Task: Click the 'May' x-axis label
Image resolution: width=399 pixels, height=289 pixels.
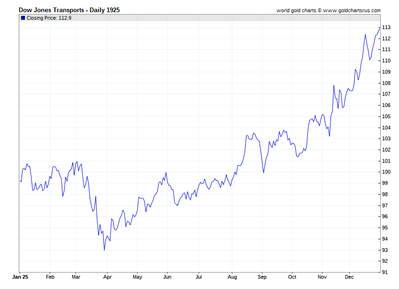Action: point(138,277)
